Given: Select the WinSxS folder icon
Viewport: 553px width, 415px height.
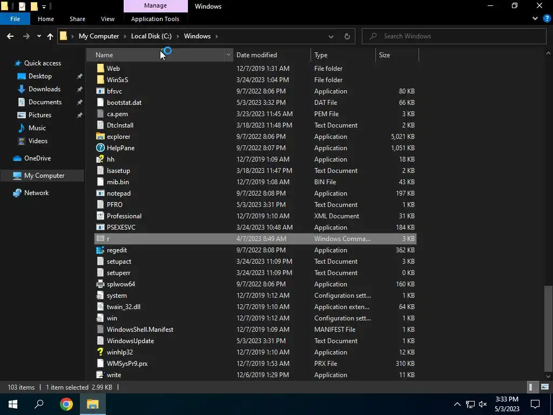Looking at the screenshot, I should pyautogui.click(x=100, y=80).
